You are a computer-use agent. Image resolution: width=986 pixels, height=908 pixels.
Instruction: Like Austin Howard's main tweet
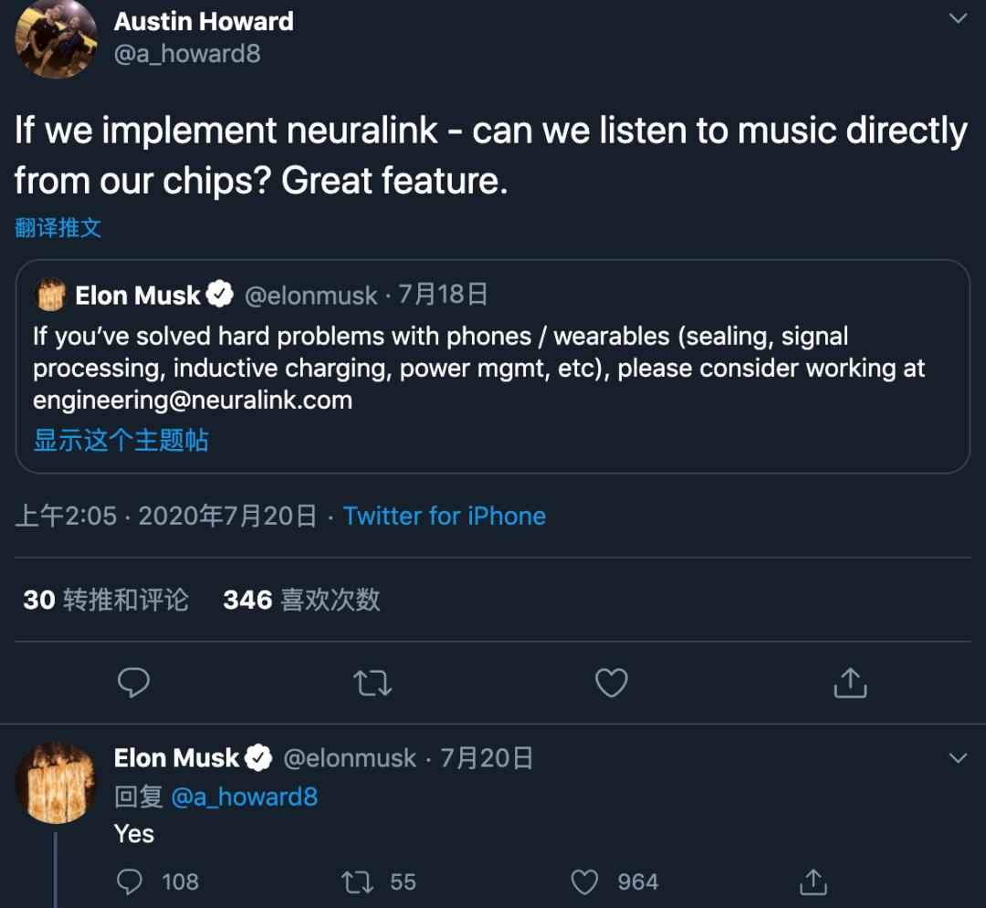(x=611, y=683)
